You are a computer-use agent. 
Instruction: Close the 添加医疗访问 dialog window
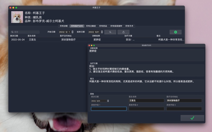click(89, 45)
